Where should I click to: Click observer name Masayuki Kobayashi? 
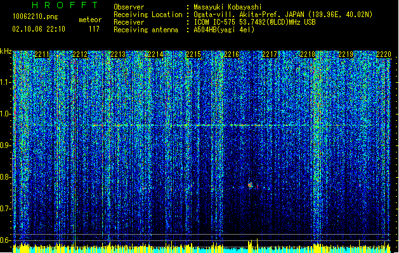point(228,7)
